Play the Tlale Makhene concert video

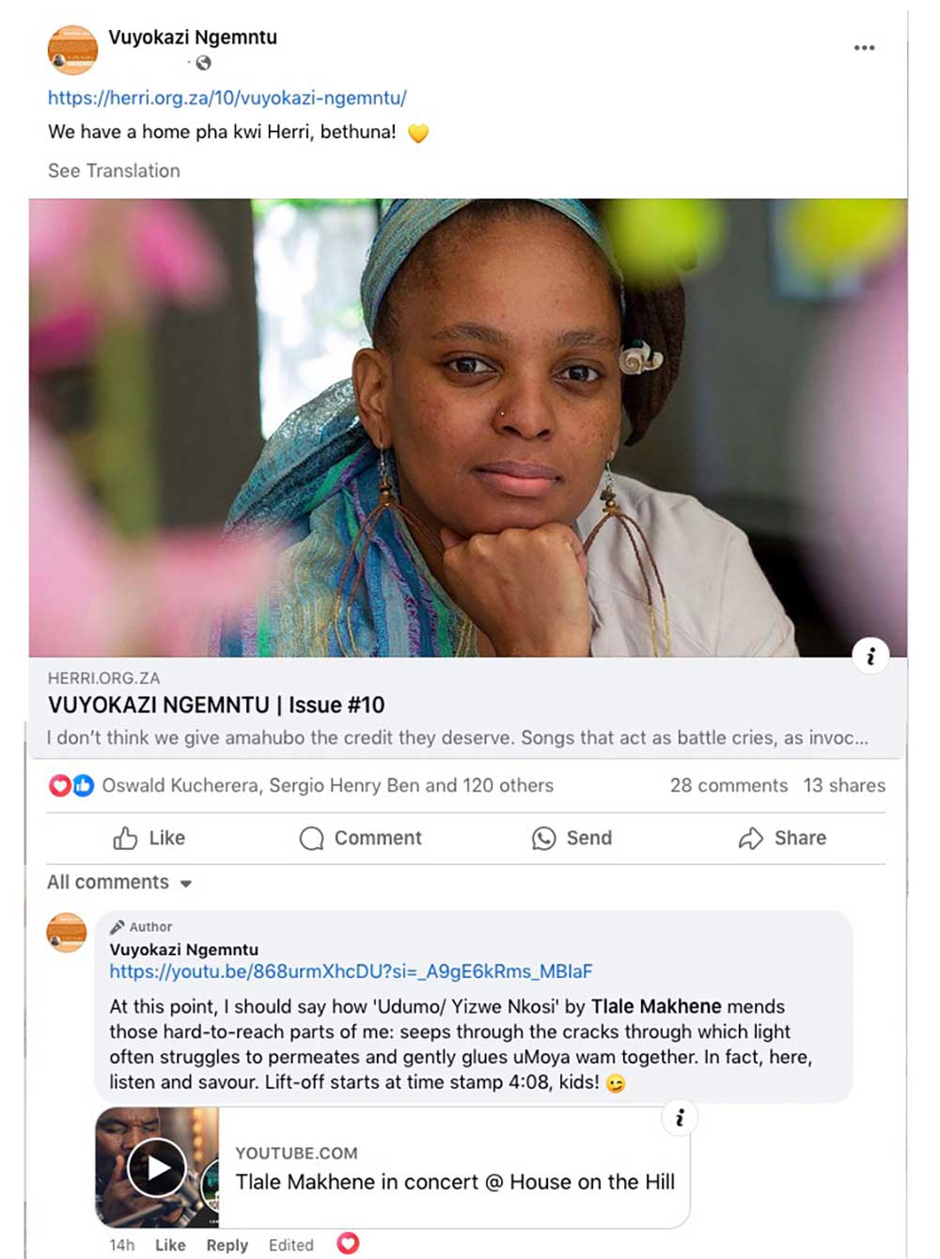pos(157,1167)
